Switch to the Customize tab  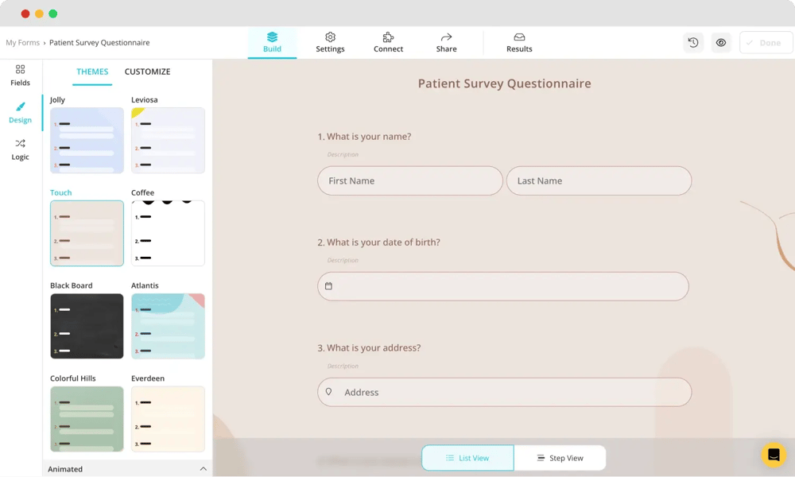click(x=147, y=72)
